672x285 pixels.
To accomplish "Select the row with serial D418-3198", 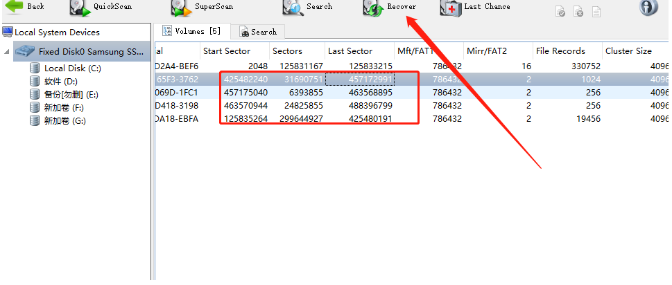I will pos(411,106).
